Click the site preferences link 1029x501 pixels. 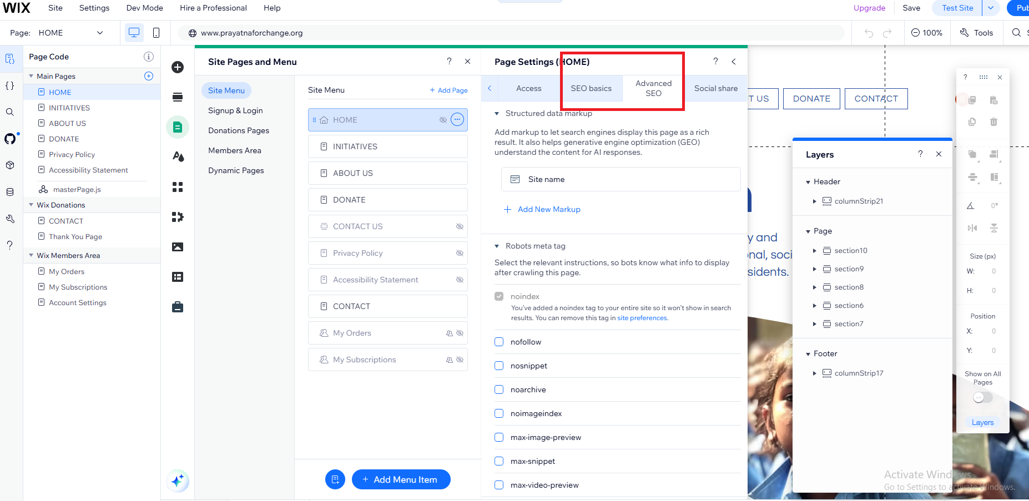click(642, 318)
